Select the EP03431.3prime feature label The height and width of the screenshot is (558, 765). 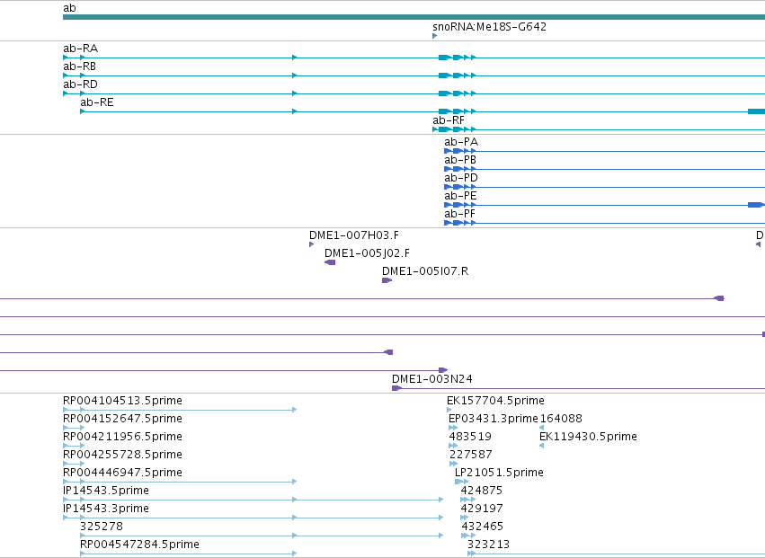tap(494, 419)
